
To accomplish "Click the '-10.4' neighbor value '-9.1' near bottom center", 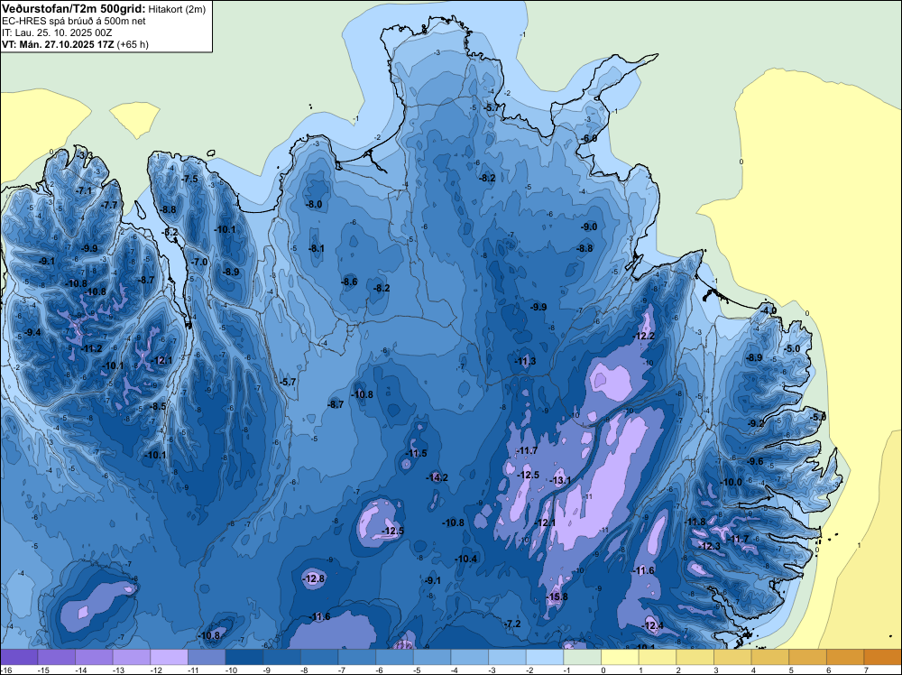I will click(x=433, y=580).
